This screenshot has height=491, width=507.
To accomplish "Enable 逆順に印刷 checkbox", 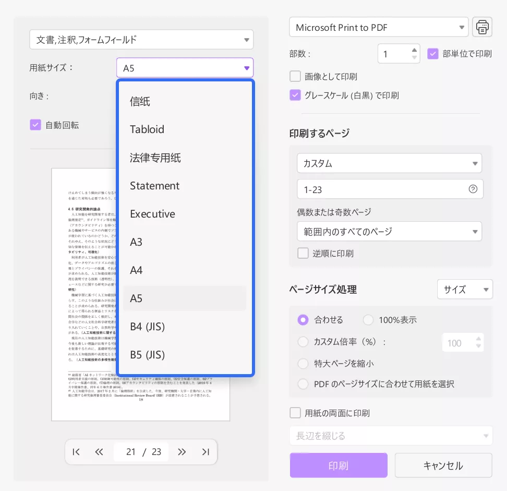I will 303,253.
